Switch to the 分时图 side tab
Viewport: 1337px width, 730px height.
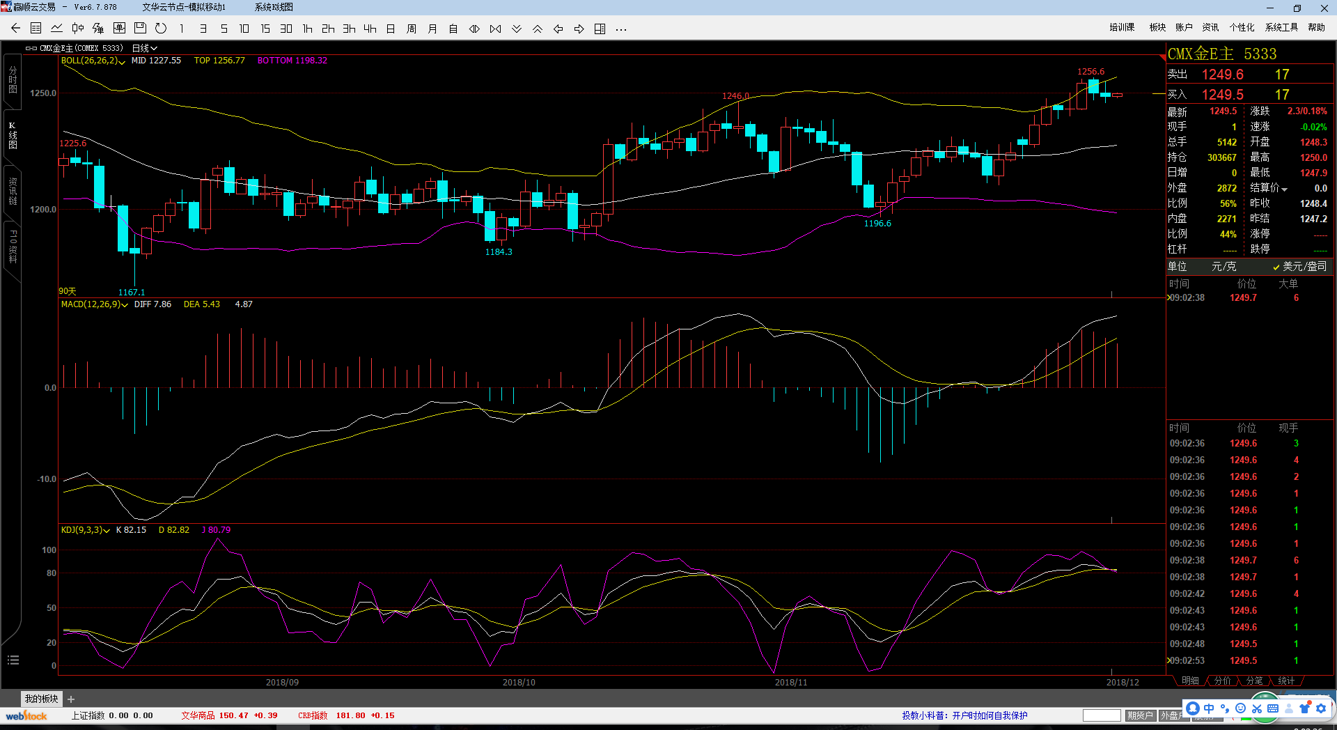[13, 80]
